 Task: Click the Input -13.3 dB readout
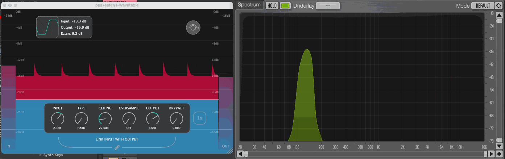[73, 22]
